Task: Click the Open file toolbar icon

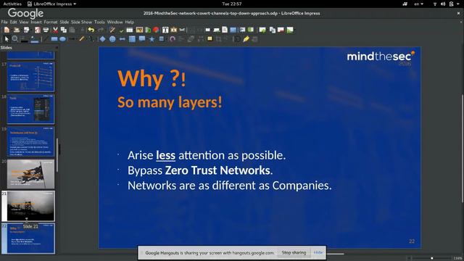Action: [x=17, y=30]
